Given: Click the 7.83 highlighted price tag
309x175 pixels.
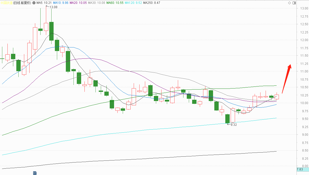Looking at the screenshot, I should (x=300, y=169).
